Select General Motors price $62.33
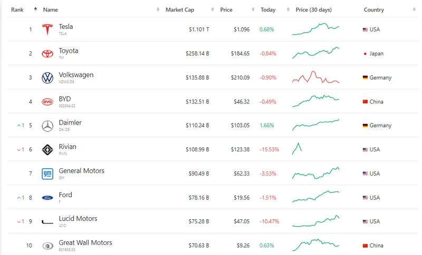 (242, 174)
